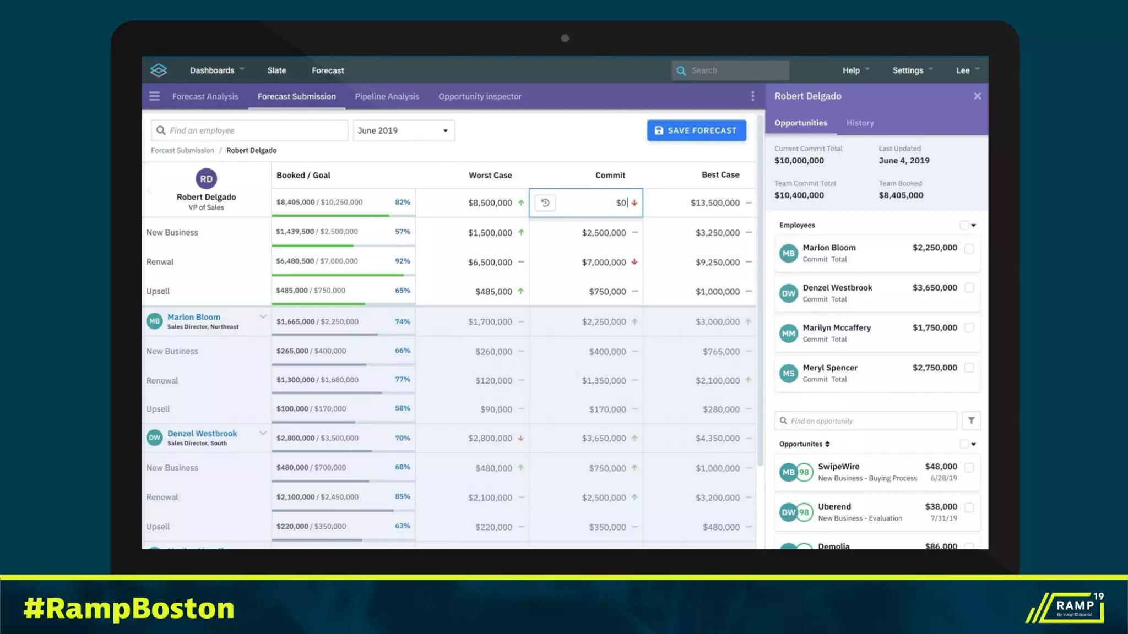
Task: Click the Save Forecast button
Action: click(x=696, y=130)
